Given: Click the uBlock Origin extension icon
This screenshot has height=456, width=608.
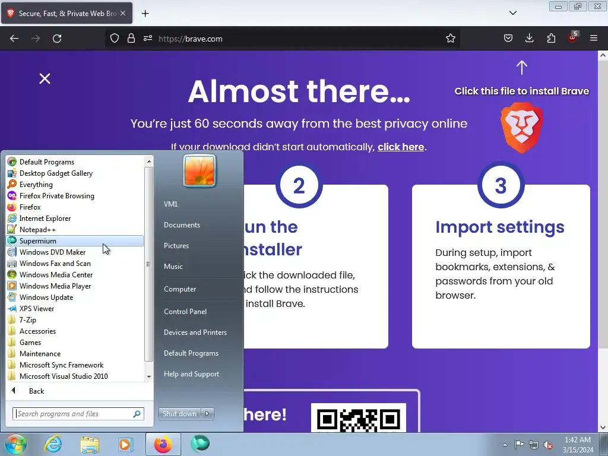Looking at the screenshot, I should pyautogui.click(x=572, y=37).
